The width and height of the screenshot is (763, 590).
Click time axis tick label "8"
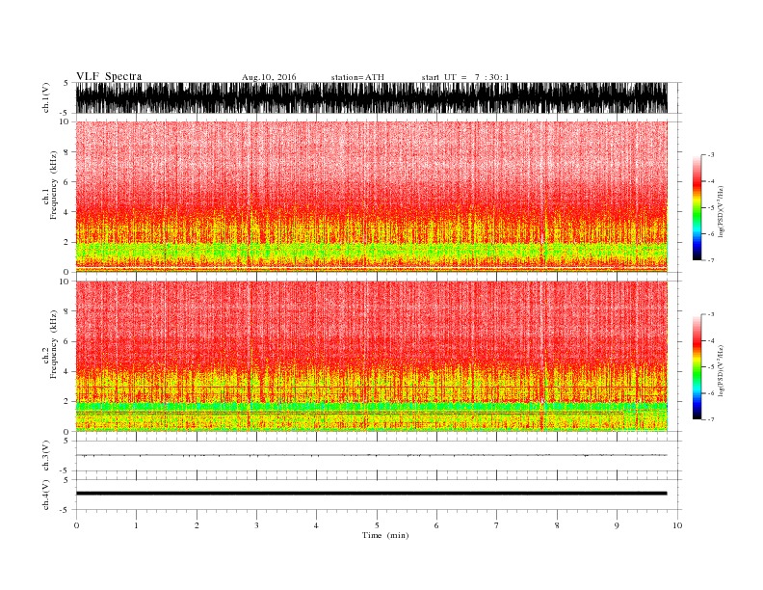pyautogui.click(x=557, y=525)
